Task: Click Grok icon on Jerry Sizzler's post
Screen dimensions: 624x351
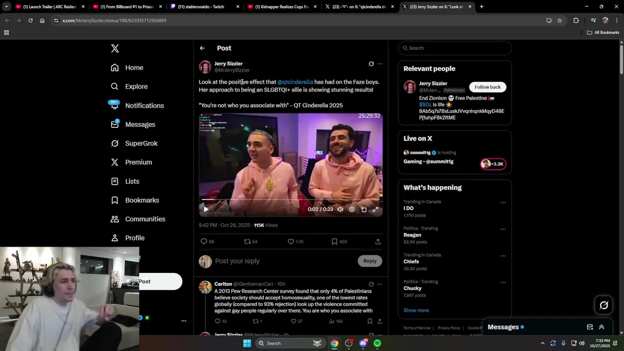Action: (x=371, y=64)
